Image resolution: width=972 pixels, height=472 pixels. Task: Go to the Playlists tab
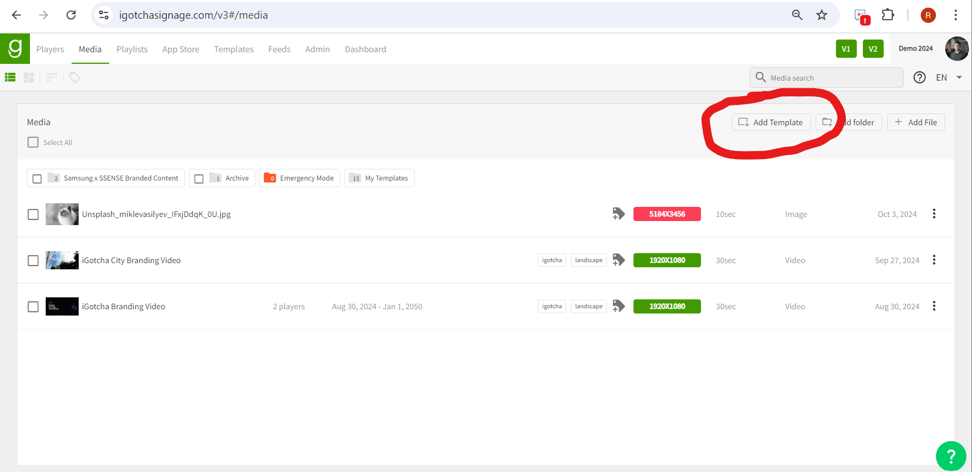(x=132, y=49)
